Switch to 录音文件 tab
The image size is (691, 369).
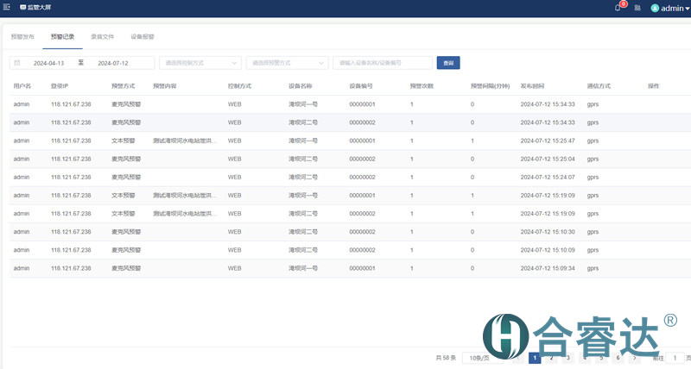[102, 37]
